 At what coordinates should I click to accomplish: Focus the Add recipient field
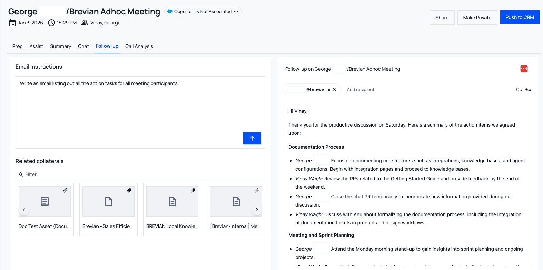[x=361, y=89]
